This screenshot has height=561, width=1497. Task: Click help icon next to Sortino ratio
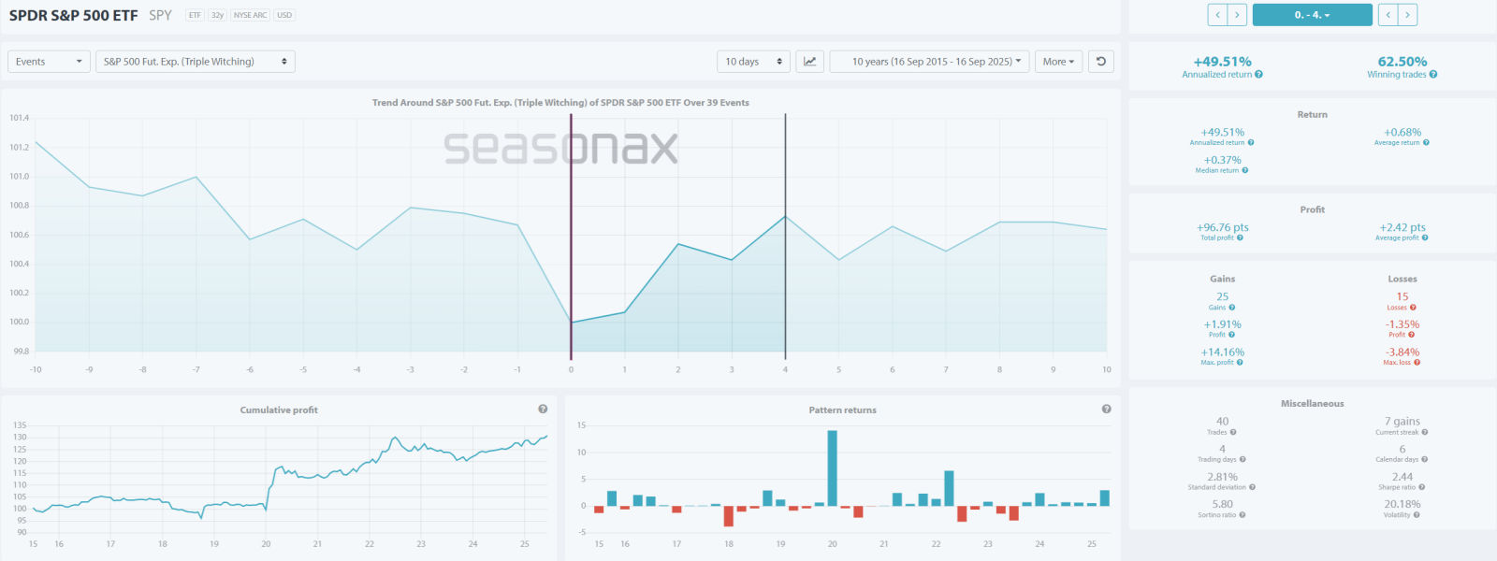pos(1243,515)
